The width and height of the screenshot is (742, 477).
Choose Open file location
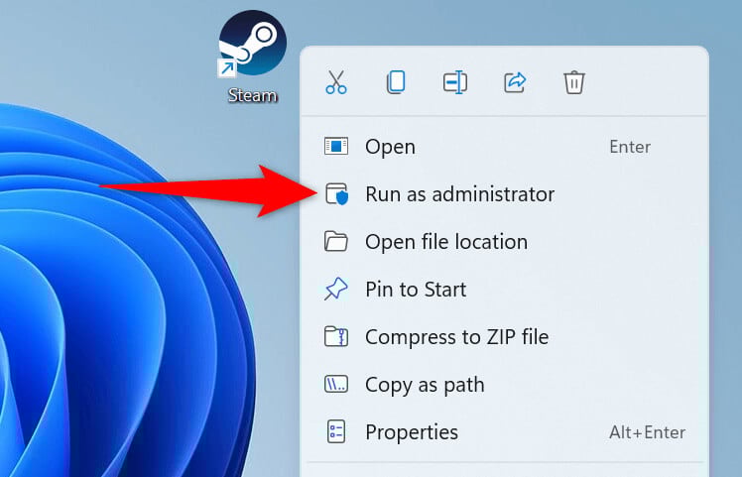[505, 242]
